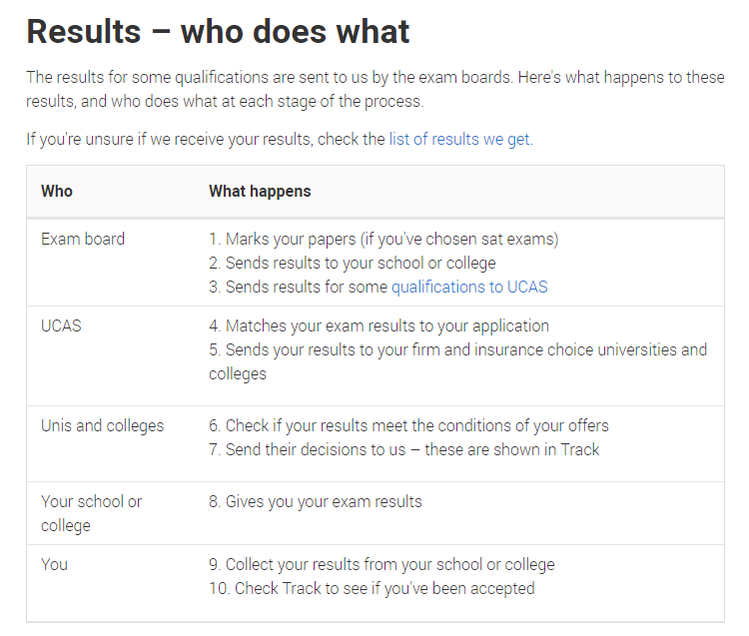
Task: Click step 10 'Check Track' text
Action: pos(372,589)
